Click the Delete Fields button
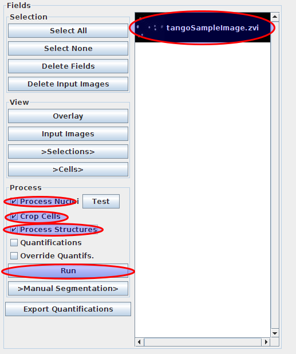 pyautogui.click(x=68, y=66)
